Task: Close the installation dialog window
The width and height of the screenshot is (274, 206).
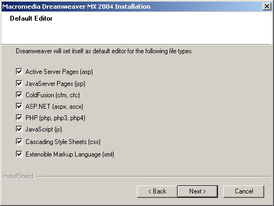Action: click(x=267, y=7)
